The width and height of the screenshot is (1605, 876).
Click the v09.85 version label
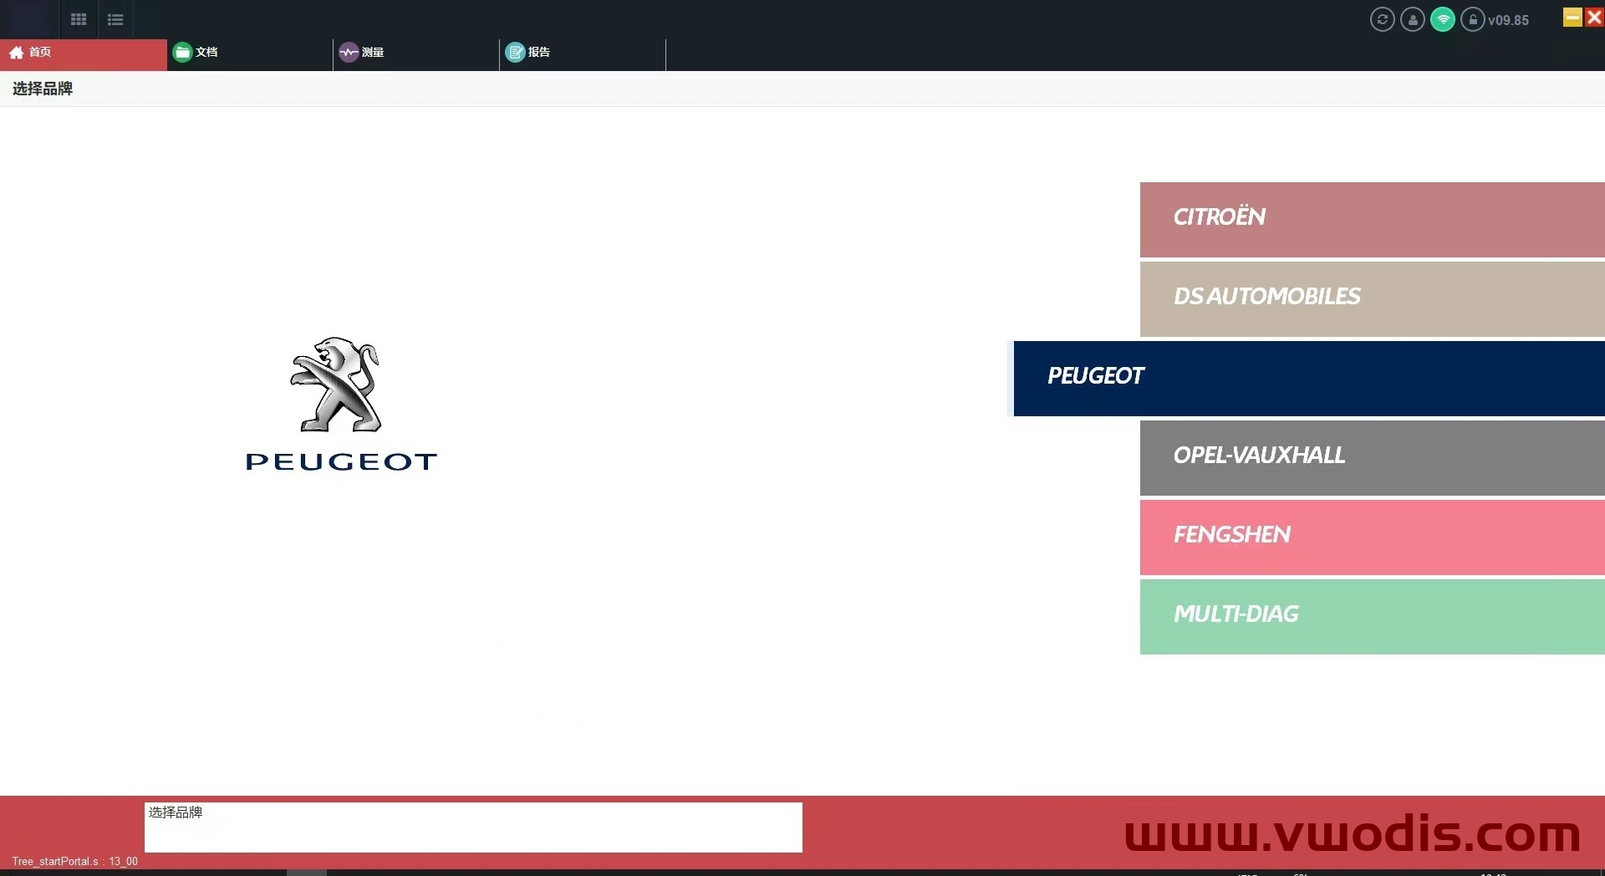(1509, 20)
